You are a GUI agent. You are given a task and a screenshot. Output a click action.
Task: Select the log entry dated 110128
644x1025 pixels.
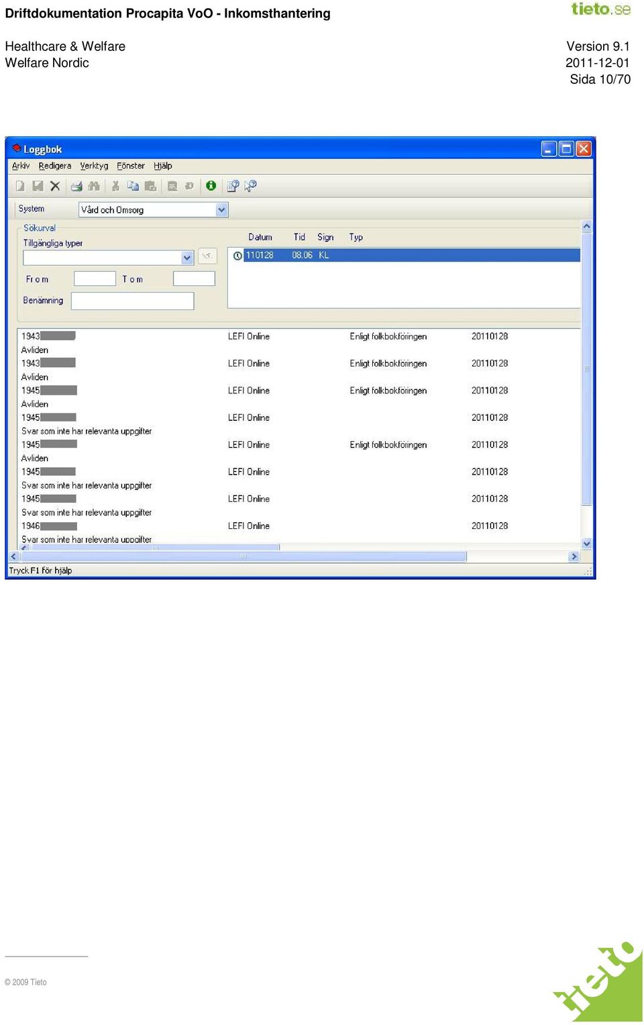coord(412,255)
